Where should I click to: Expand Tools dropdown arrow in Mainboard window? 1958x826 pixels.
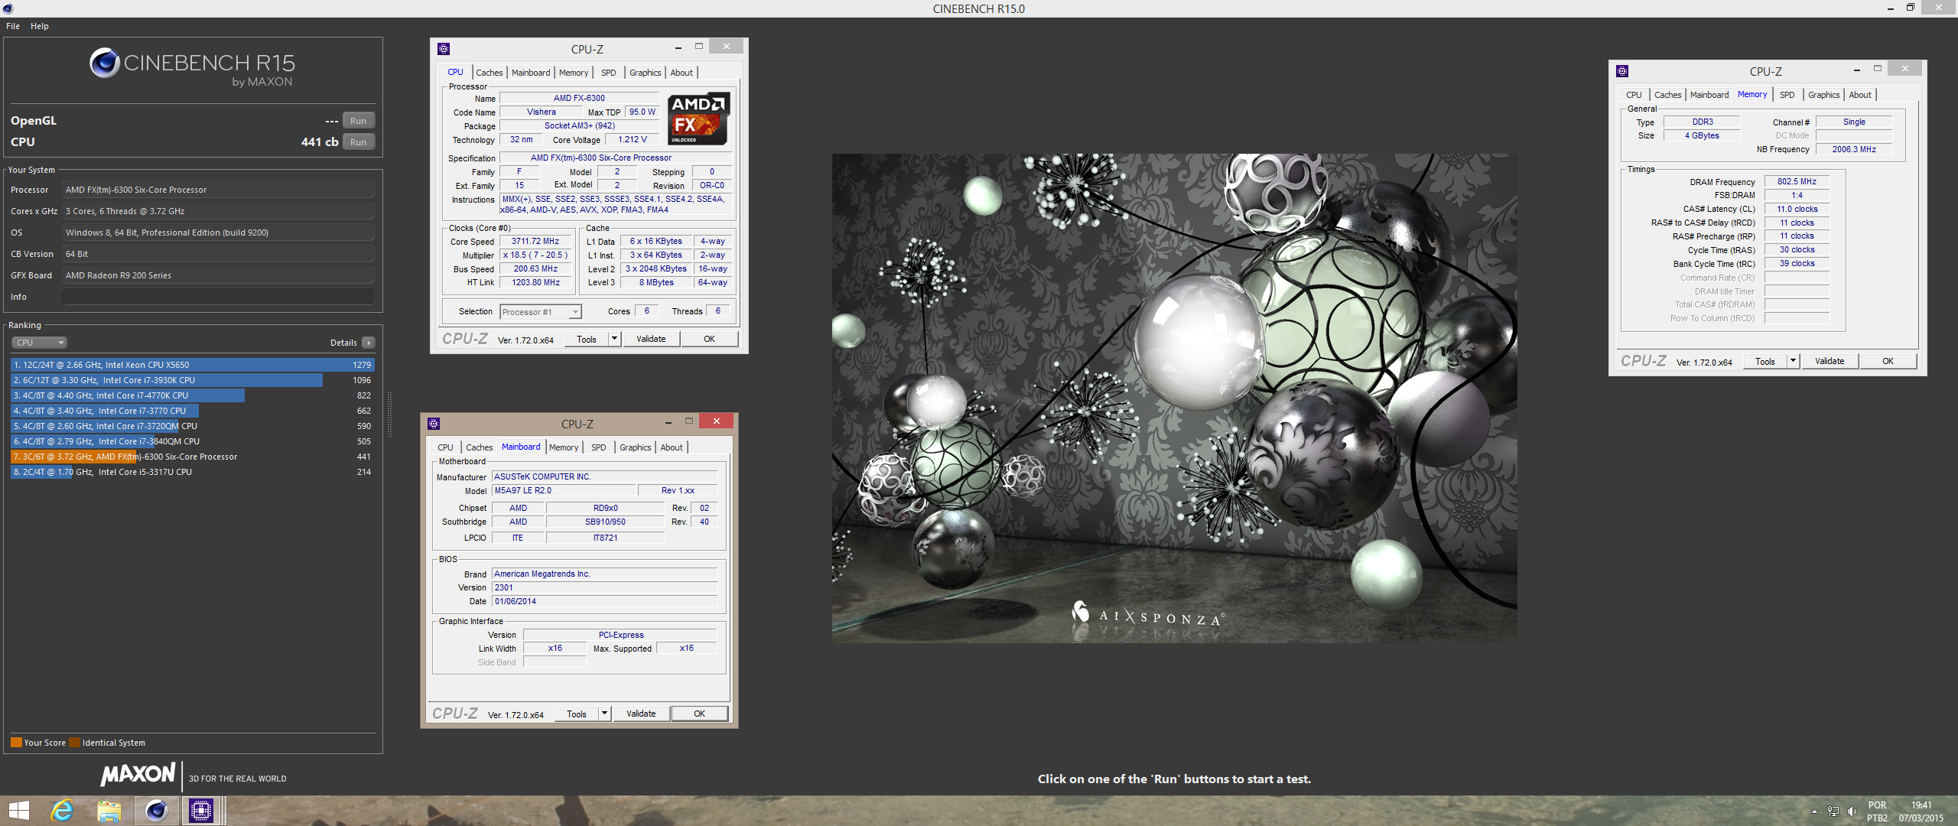(603, 714)
